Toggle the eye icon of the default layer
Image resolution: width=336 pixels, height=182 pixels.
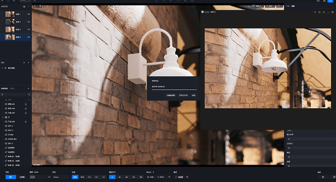click(5, 68)
